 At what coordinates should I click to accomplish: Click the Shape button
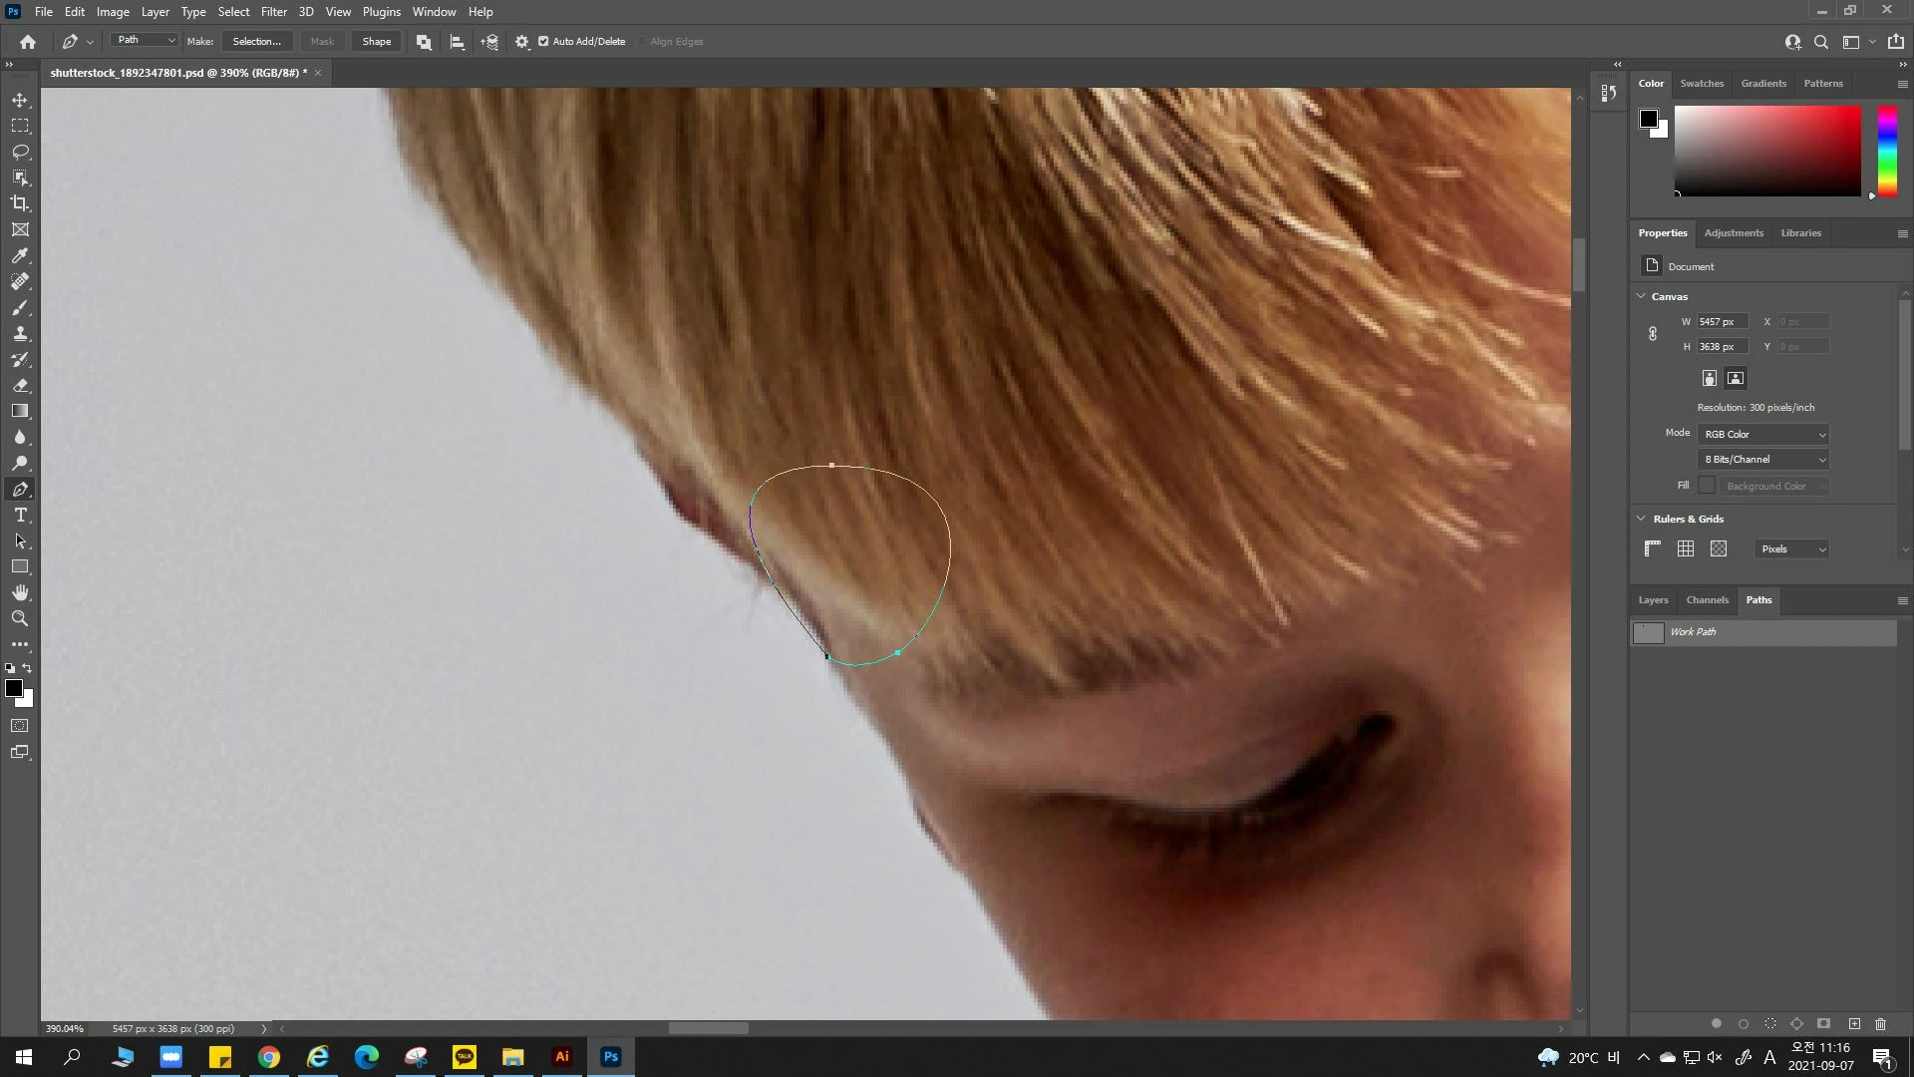[x=376, y=42]
